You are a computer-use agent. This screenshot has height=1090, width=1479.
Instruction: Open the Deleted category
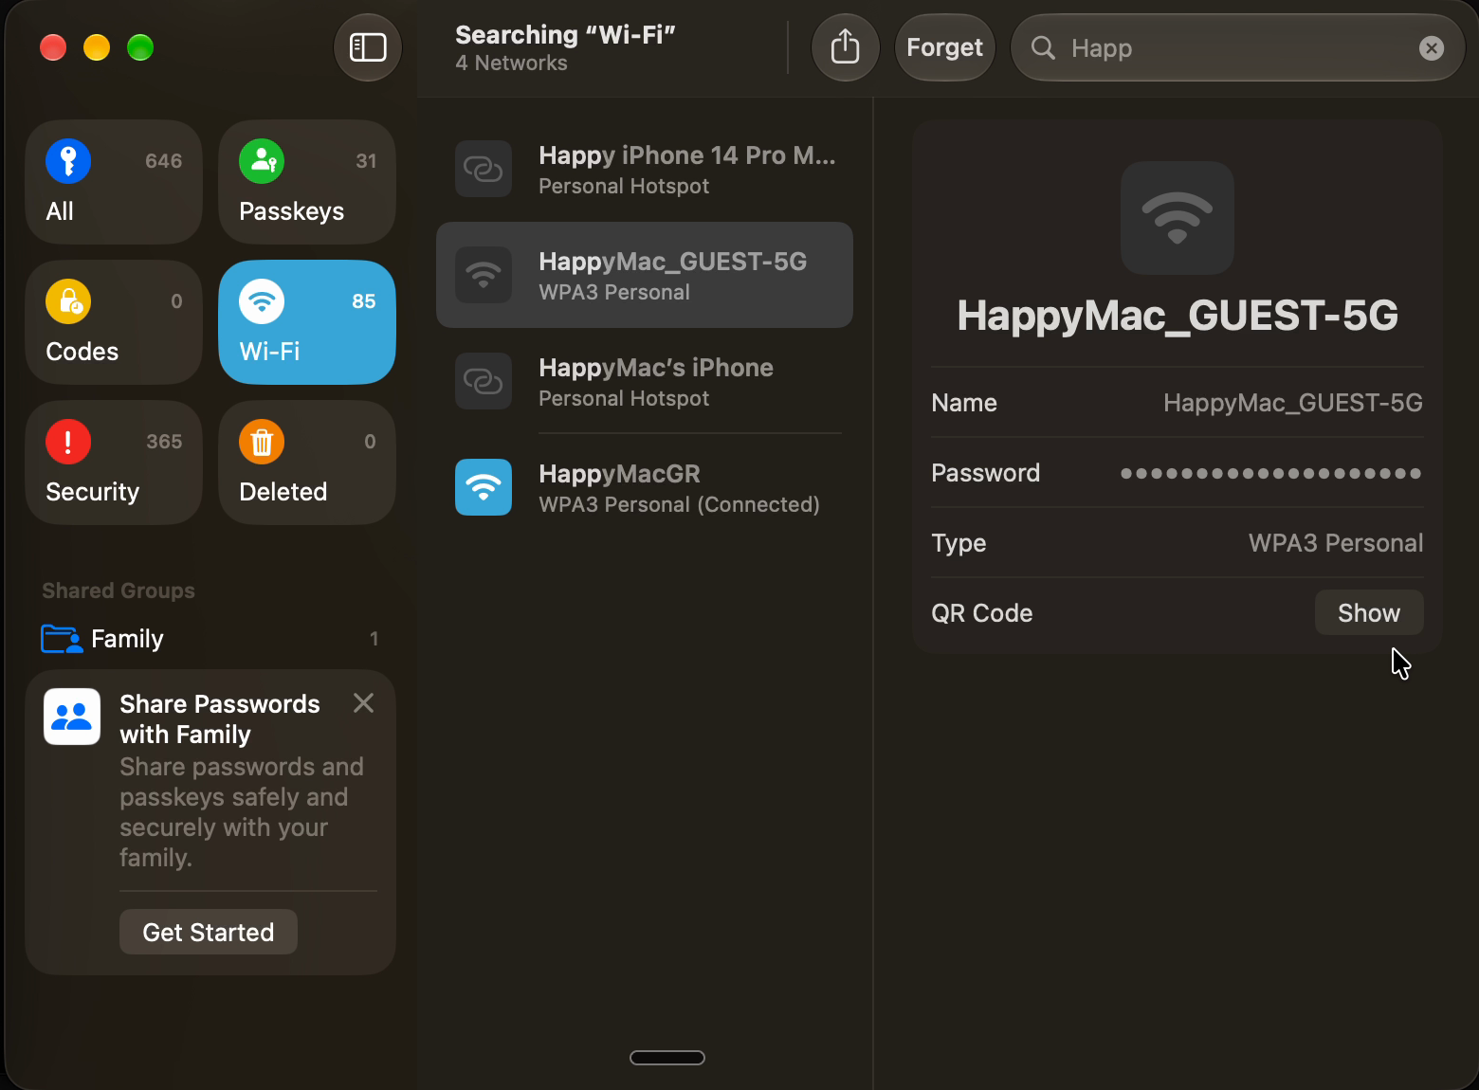[307, 463]
